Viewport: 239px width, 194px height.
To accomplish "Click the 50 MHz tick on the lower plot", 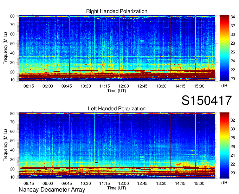I will click(13, 141).
